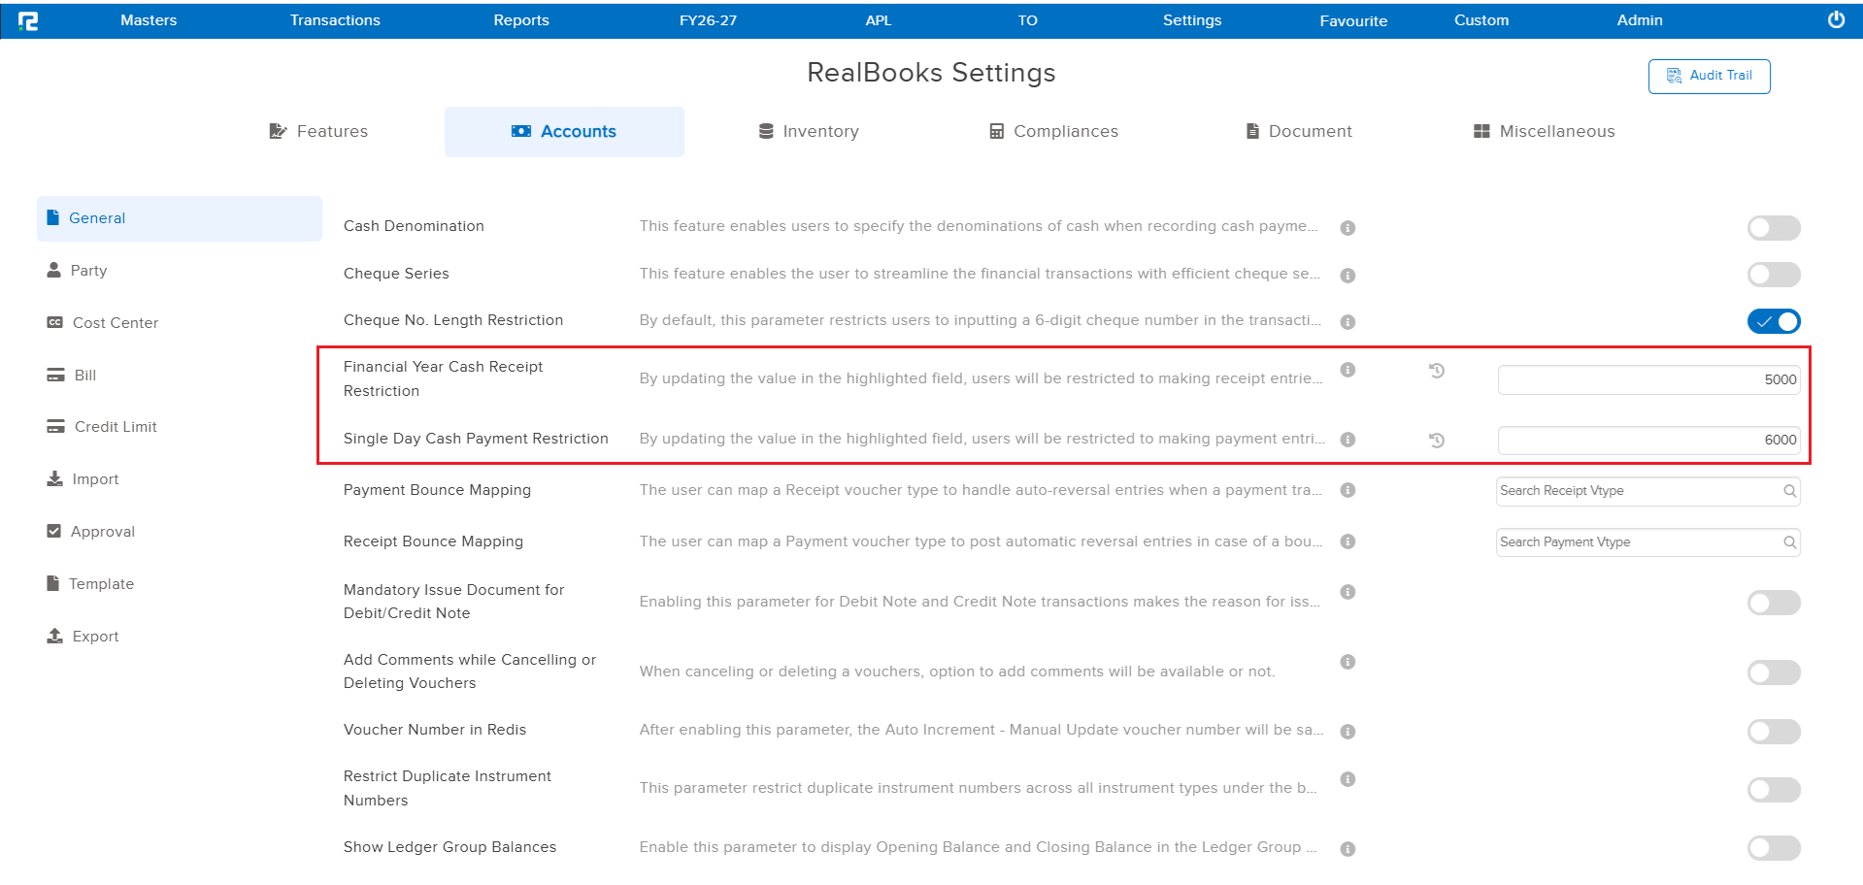
Task: Click info icon for Add Comments while Cancelling
Action: pos(1347,662)
